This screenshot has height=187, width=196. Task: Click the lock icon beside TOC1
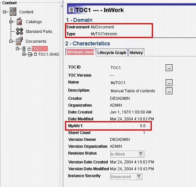29,49
